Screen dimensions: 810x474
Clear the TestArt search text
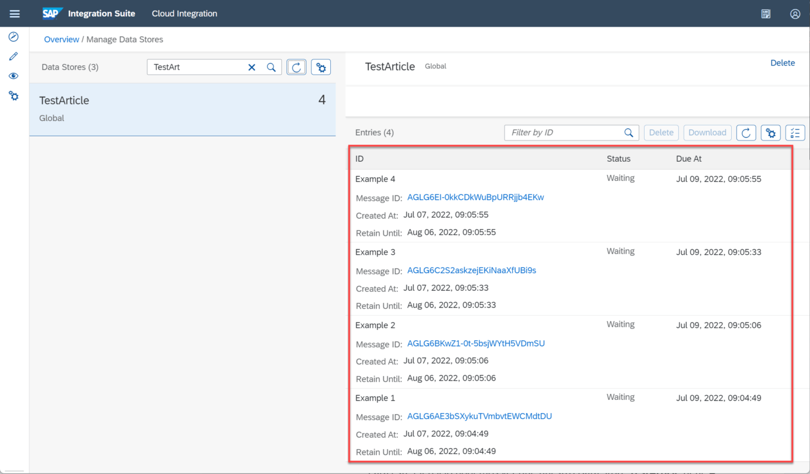tap(252, 68)
